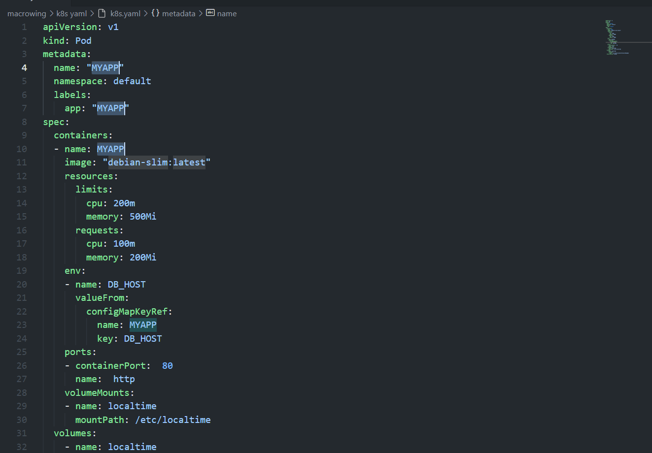Click the 100m cpu request value
Viewport: 652px width, 453px height.
click(x=124, y=244)
